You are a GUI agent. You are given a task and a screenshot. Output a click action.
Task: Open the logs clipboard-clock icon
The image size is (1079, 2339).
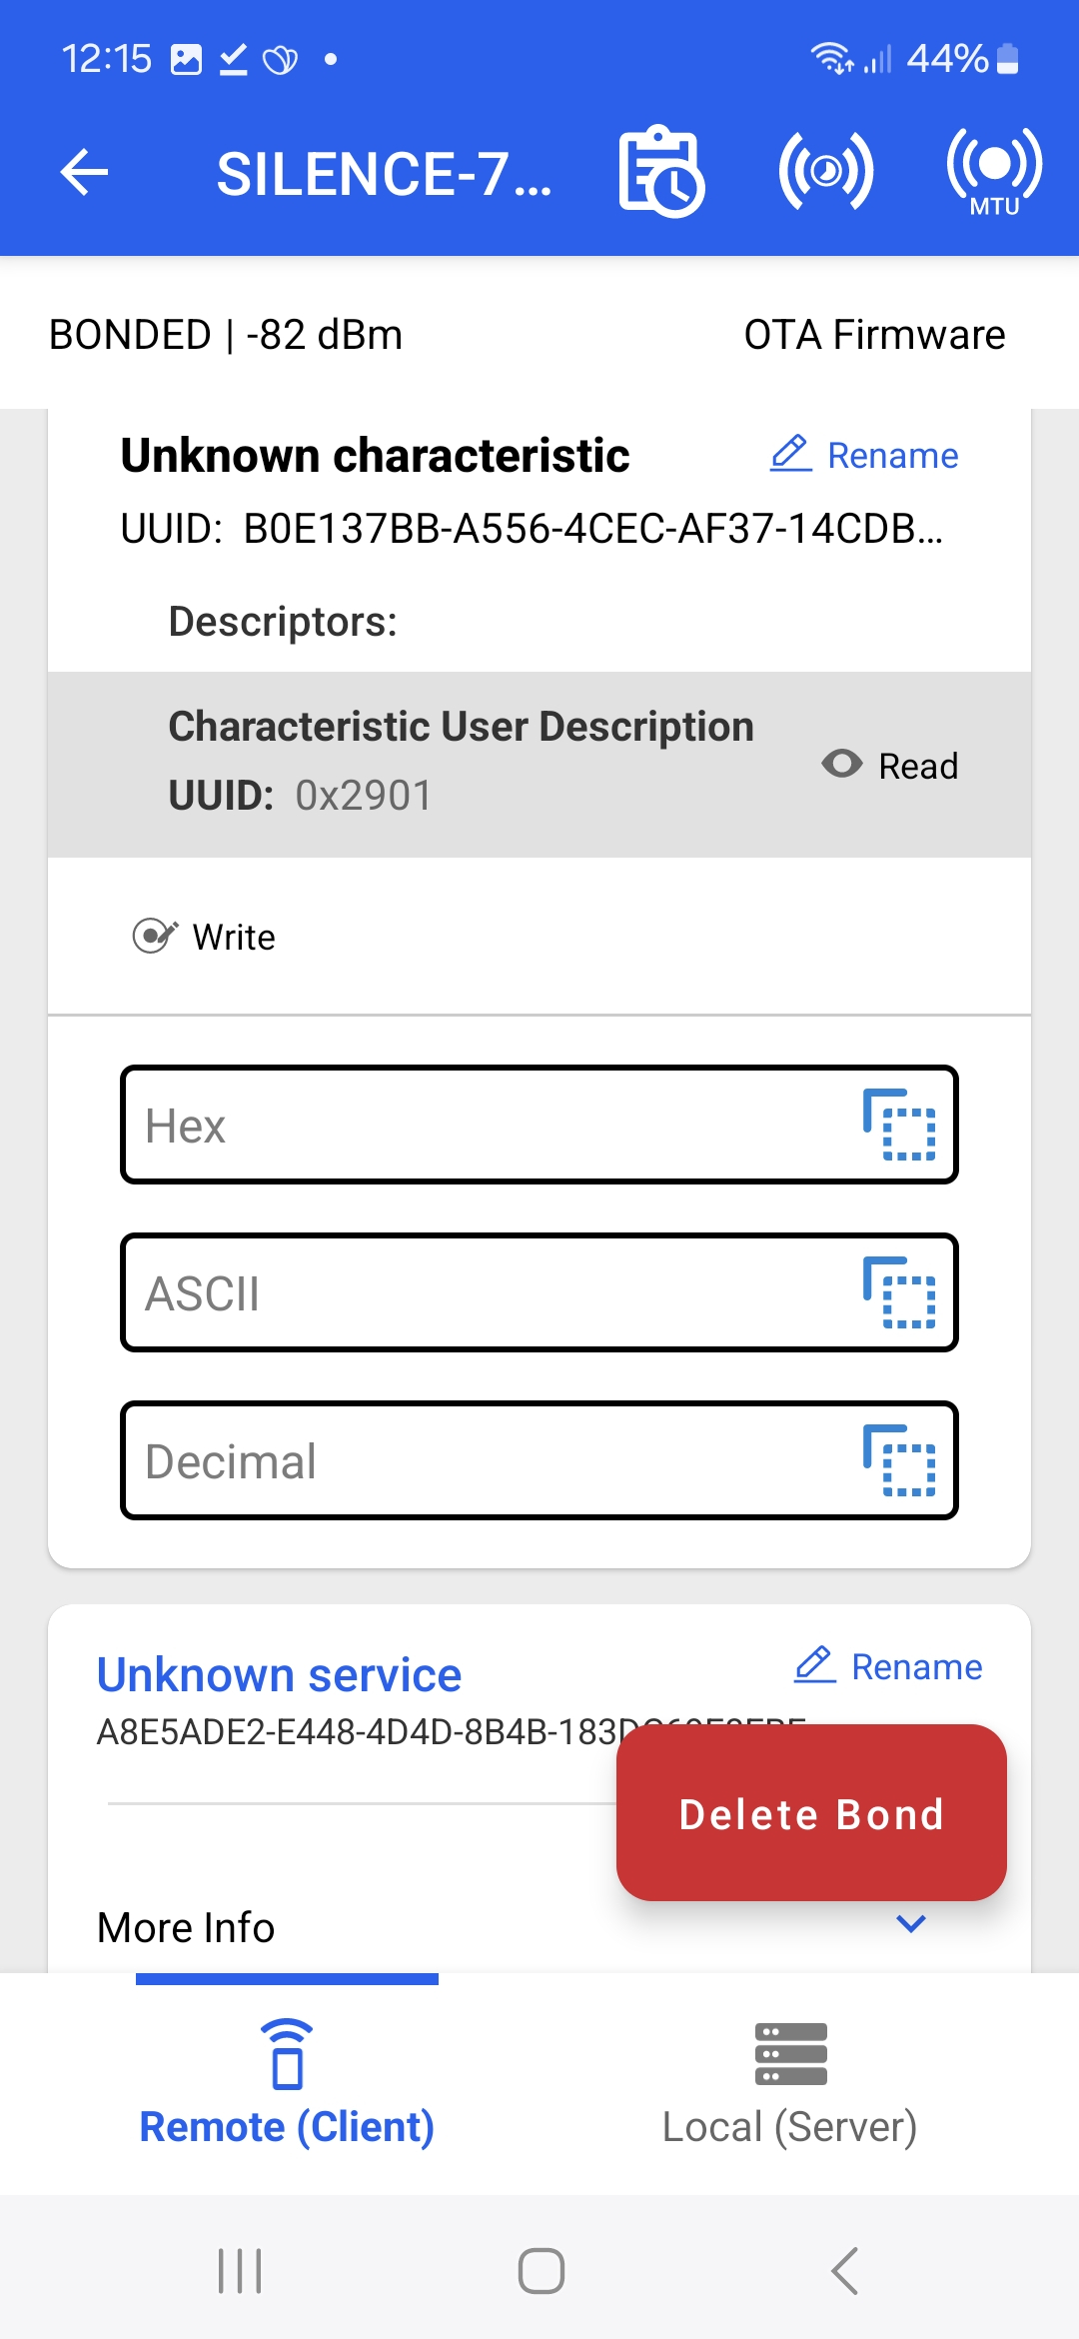660,172
